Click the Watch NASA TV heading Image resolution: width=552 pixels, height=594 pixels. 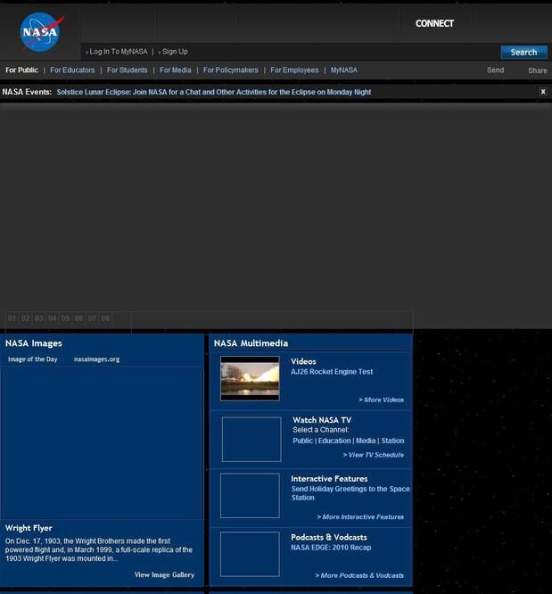pyautogui.click(x=322, y=420)
